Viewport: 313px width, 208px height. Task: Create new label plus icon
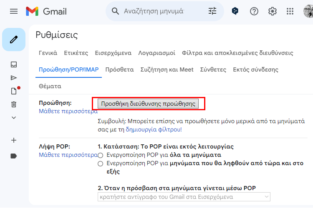point(14,140)
